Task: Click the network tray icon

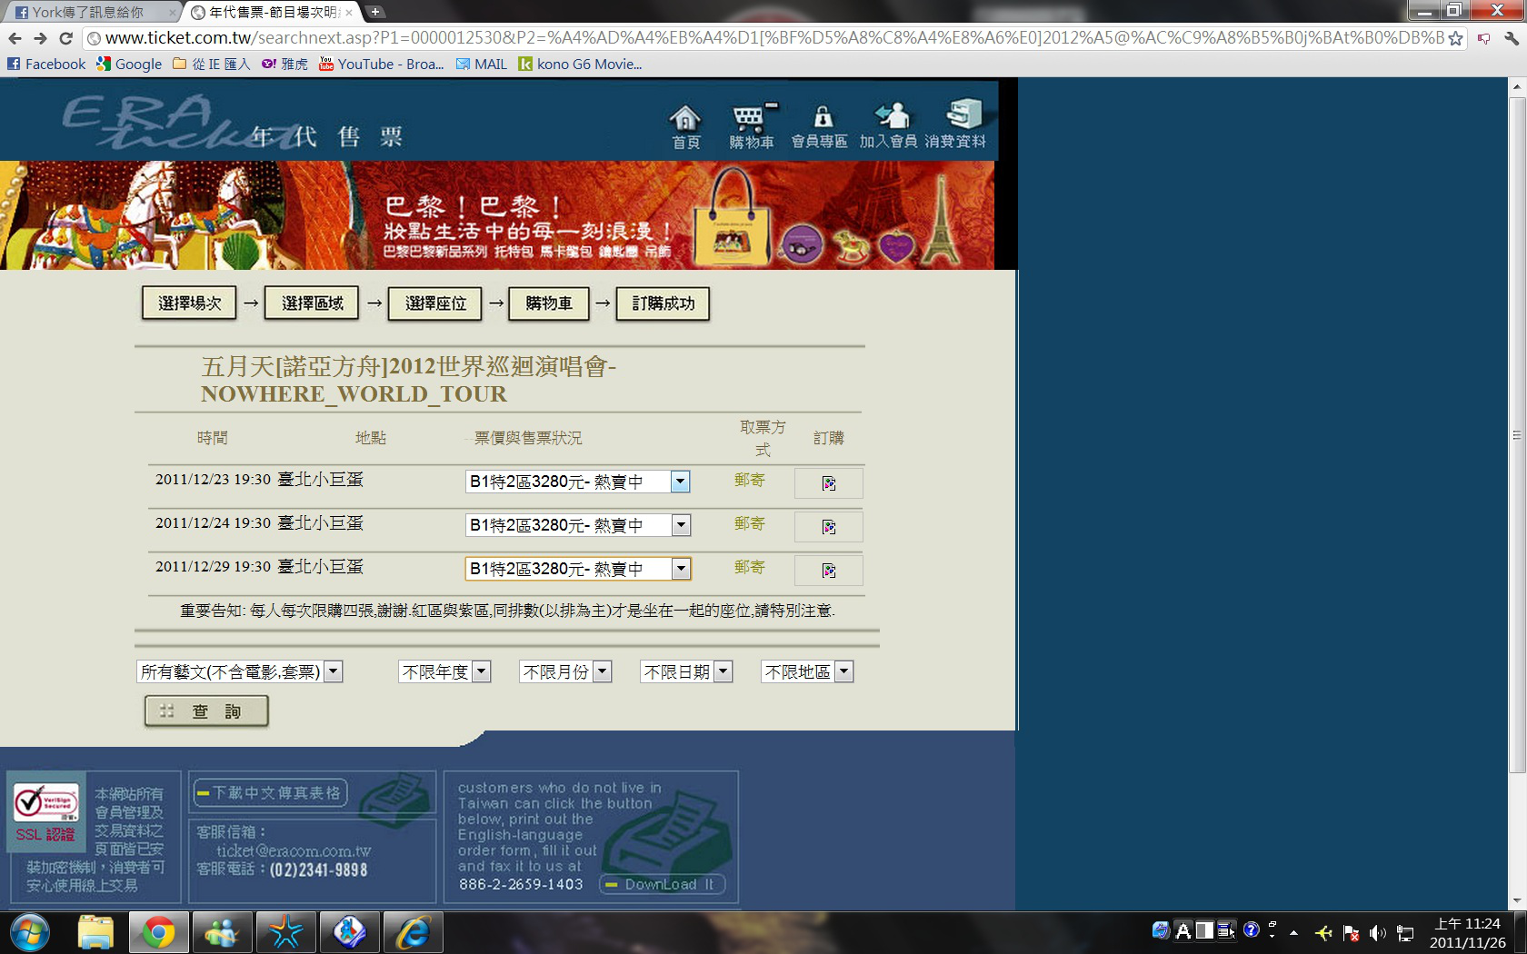Action: click(1405, 933)
